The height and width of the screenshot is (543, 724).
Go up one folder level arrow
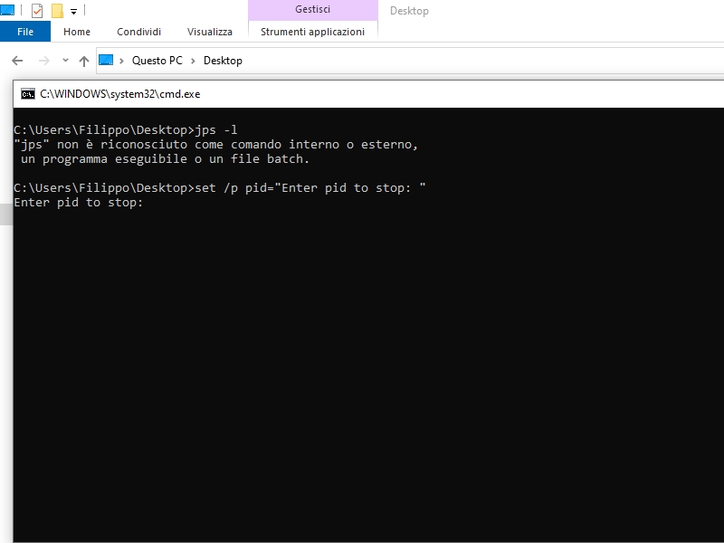pyautogui.click(x=83, y=61)
